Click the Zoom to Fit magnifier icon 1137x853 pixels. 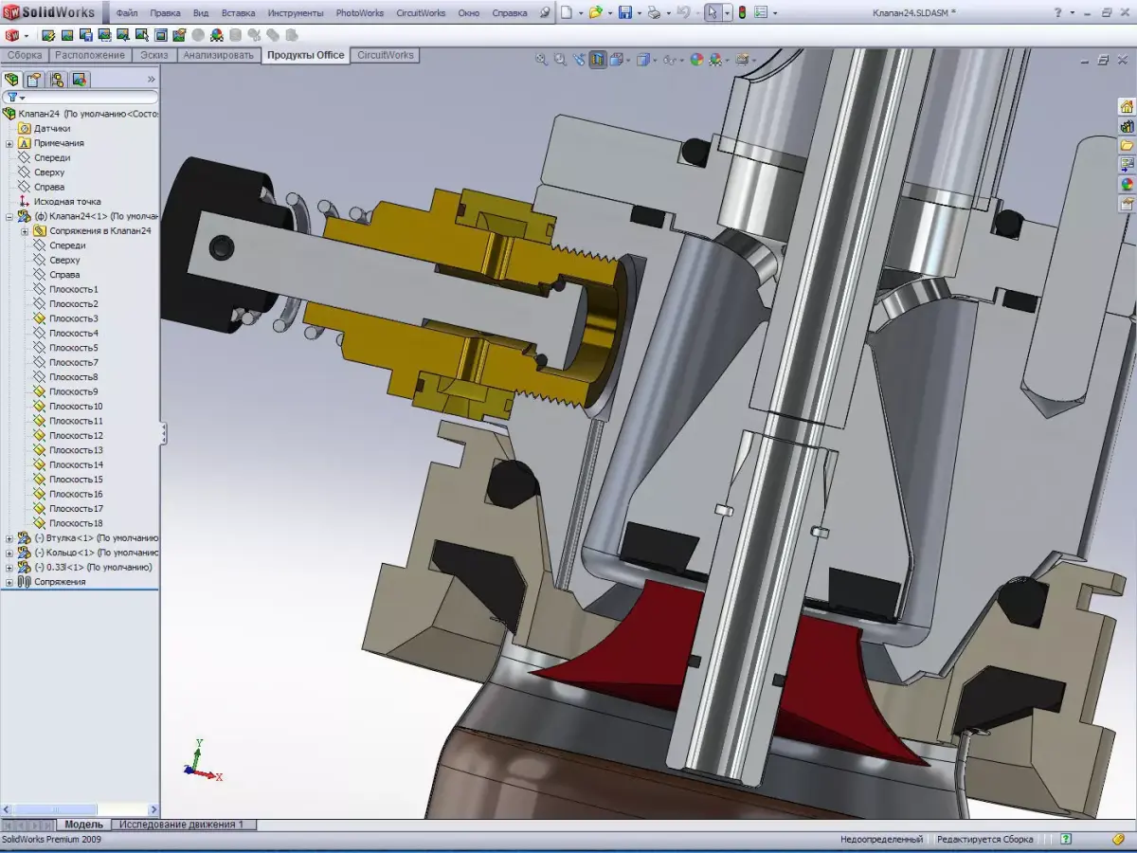pos(541,59)
